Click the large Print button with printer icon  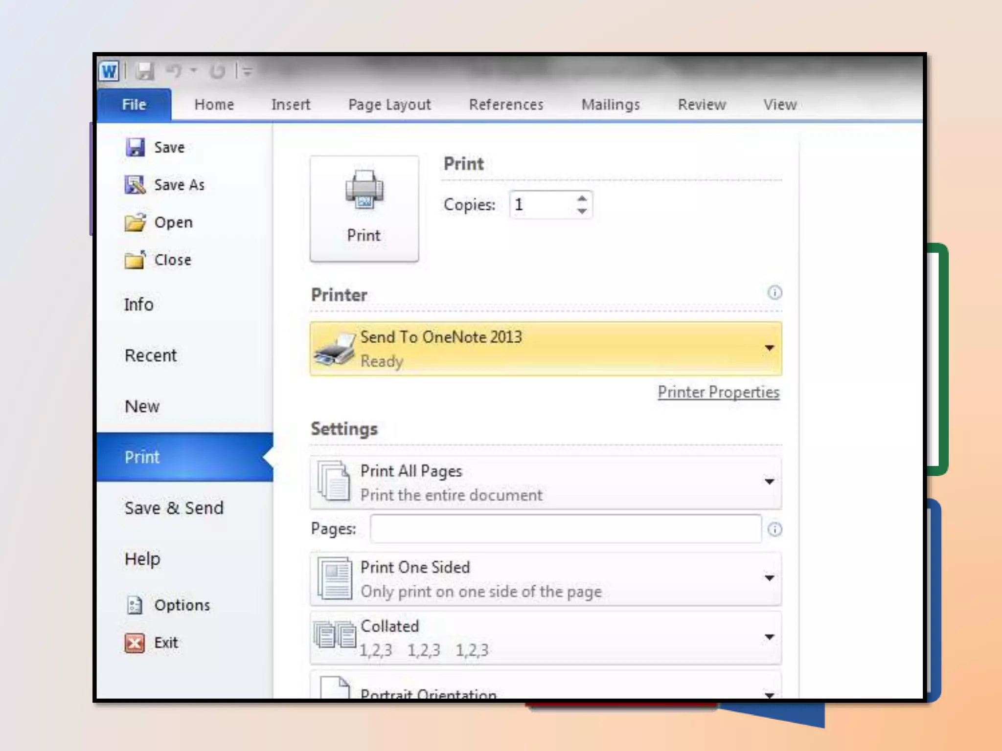(x=364, y=209)
